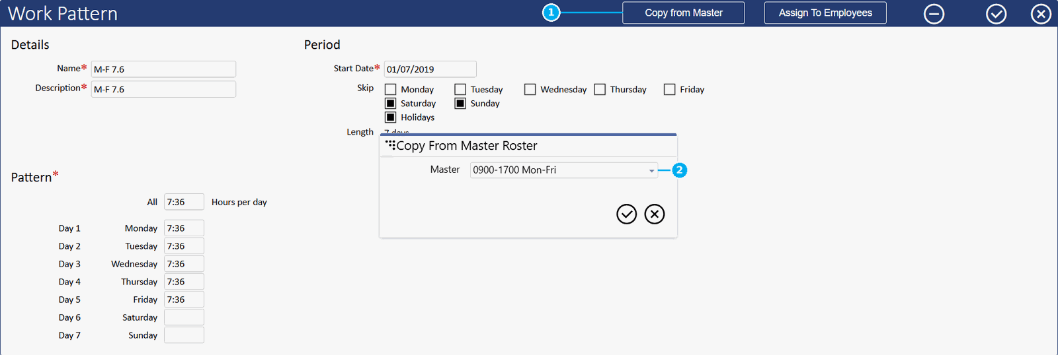Click Thursday hours field
The image size is (1058, 355).
(184, 282)
